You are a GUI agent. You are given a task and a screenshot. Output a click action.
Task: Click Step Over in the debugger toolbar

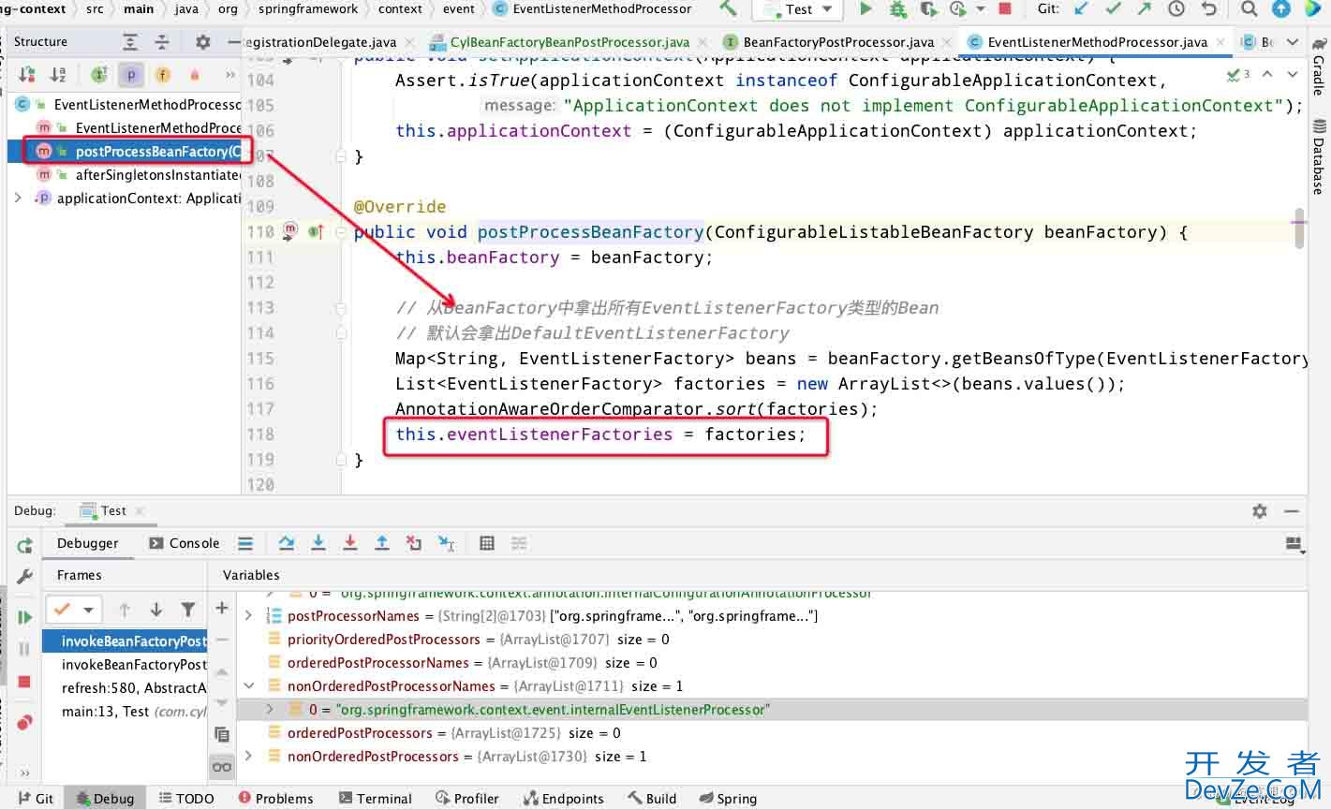coord(287,543)
